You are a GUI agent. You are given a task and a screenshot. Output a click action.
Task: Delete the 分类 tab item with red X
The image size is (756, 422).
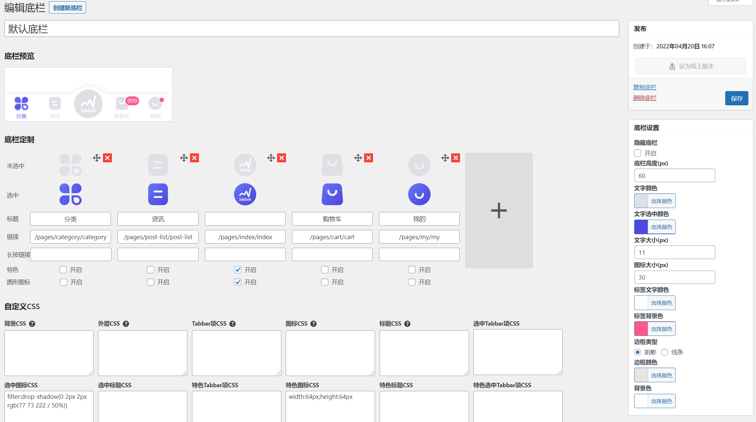(107, 158)
